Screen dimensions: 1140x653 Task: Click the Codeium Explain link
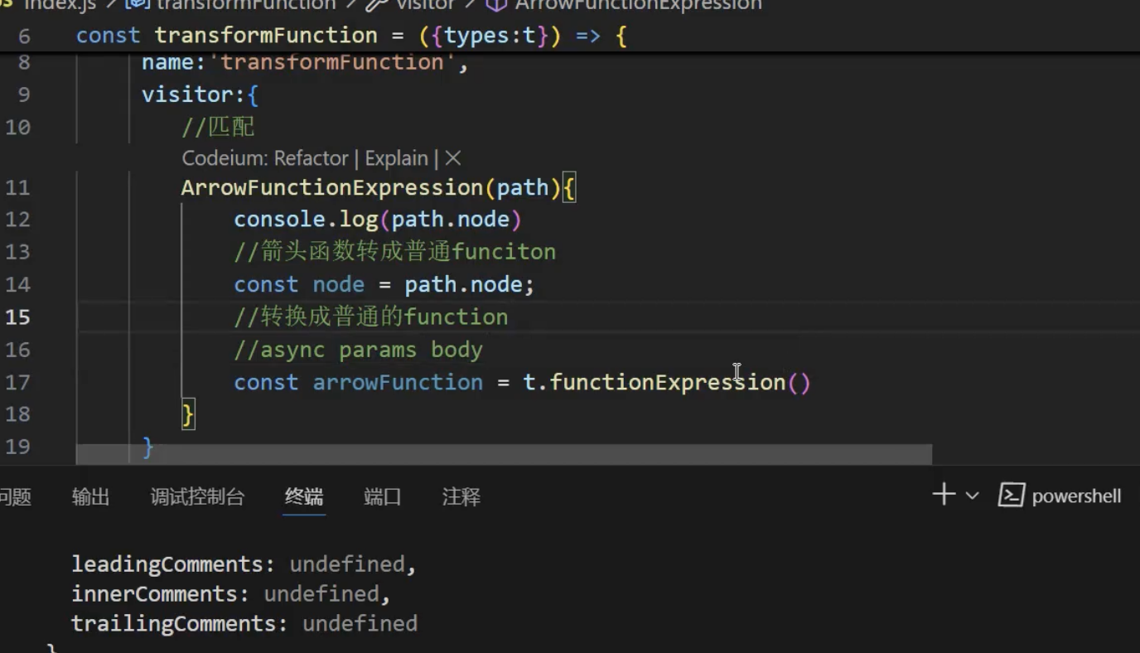click(x=396, y=157)
